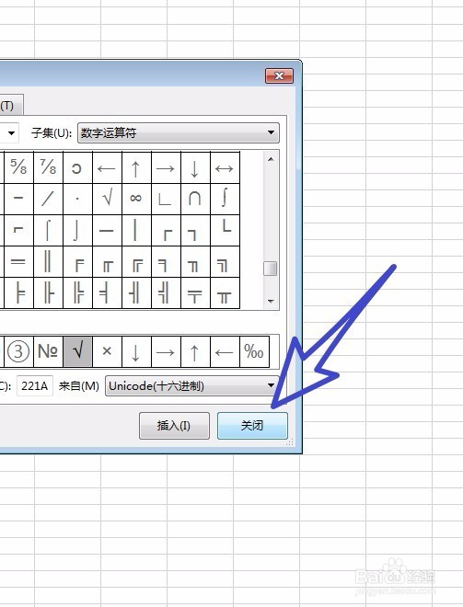Image resolution: width=463 pixels, height=607 pixels.
Task: Pick the multiplication × recent symbol
Action: pyautogui.click(x=108, y=351)
